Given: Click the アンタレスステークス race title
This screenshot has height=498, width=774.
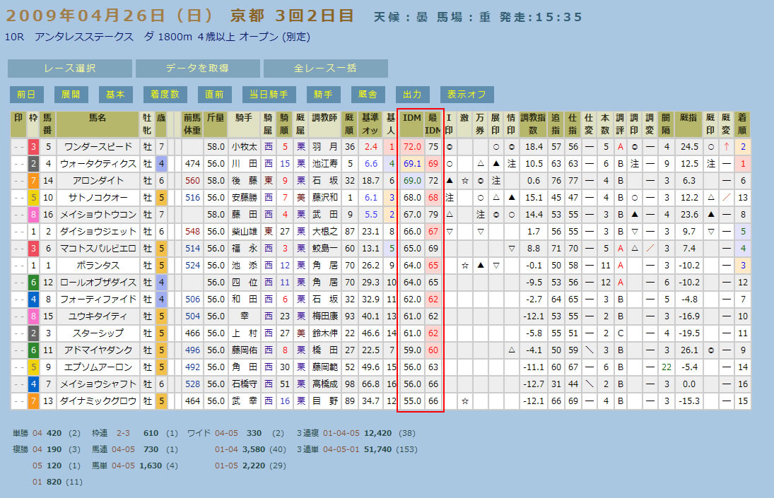Looking at the screenshot, I should click(84, 37).
